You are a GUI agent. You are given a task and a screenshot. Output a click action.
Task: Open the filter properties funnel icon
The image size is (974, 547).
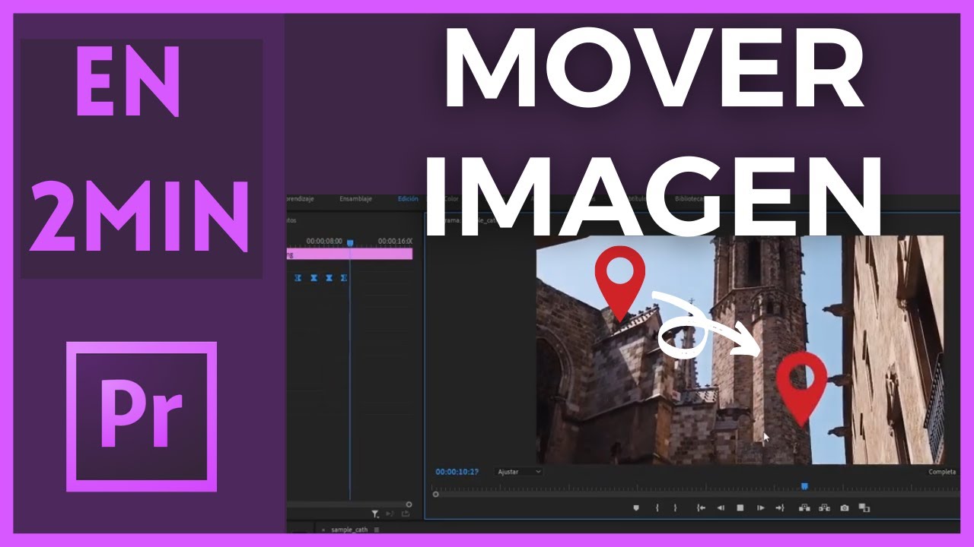[x=374, y=514]
